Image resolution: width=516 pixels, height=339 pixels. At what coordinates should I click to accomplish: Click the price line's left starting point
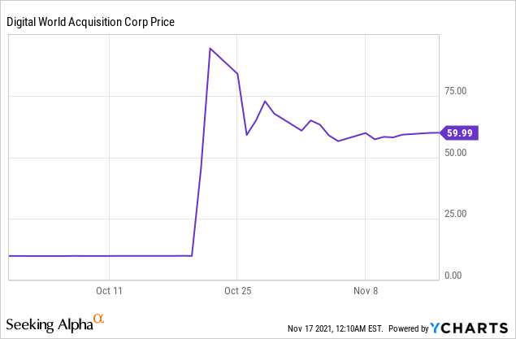tap(9, 255)
